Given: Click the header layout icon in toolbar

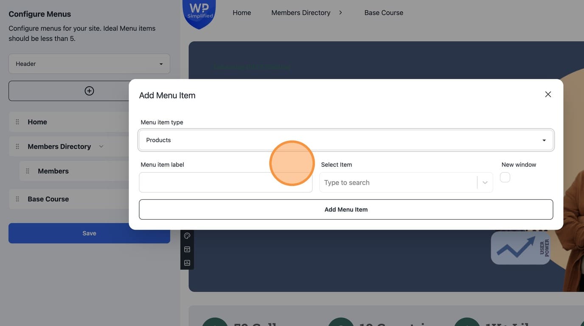Looking at the screenshot, I should tap(187, 249).
